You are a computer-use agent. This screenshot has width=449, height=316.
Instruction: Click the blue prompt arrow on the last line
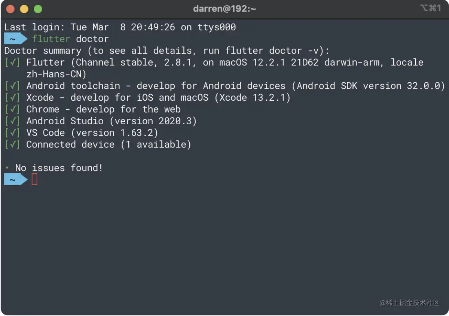[x=16, y=180]
